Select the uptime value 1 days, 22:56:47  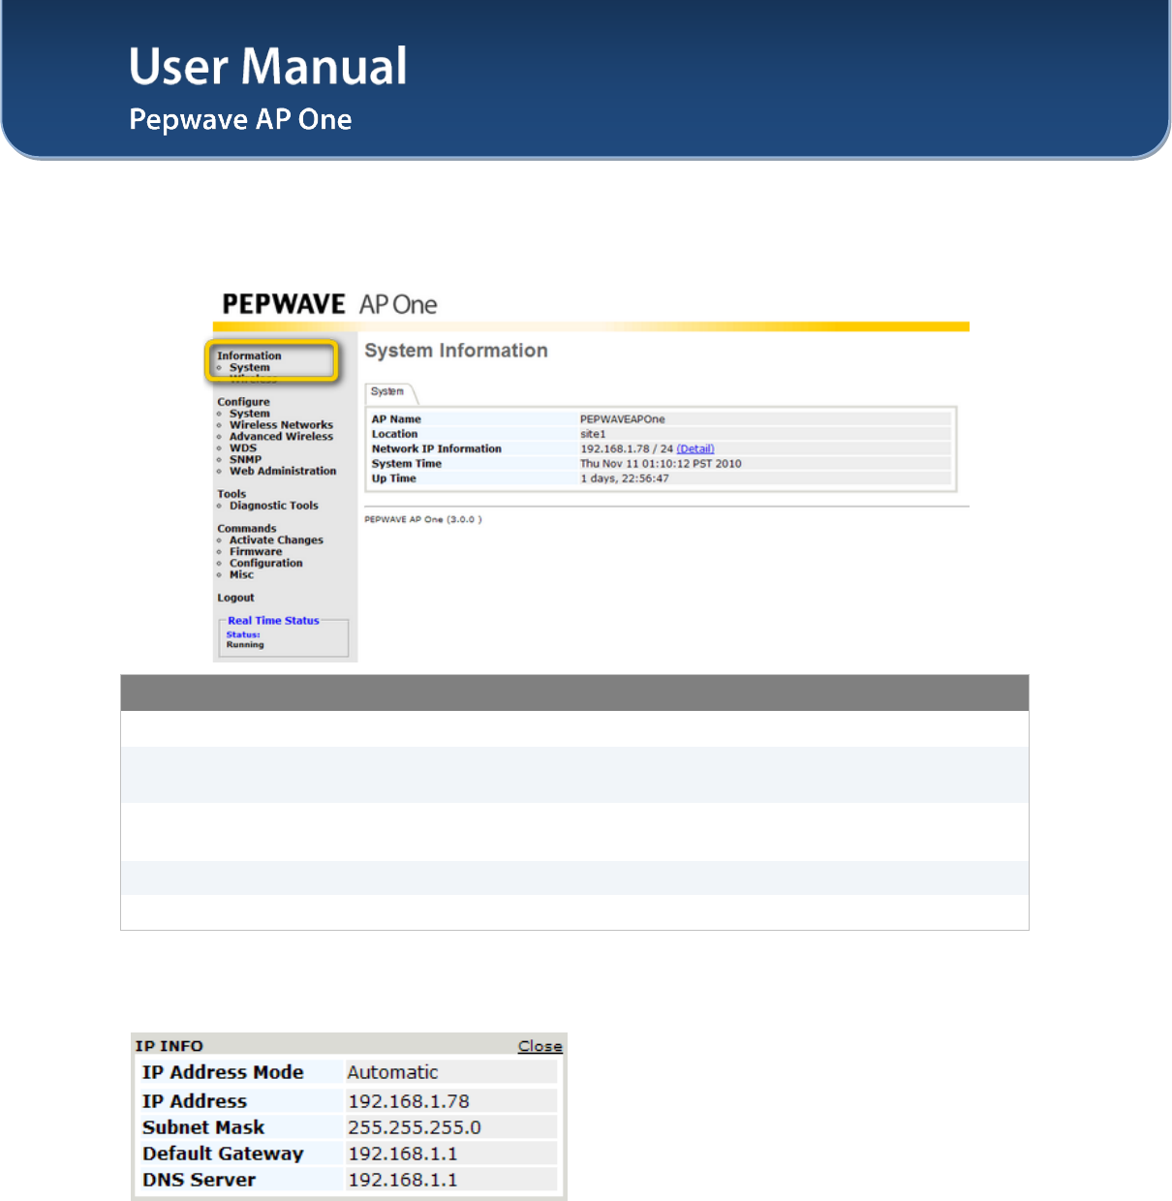coord(625,478)
